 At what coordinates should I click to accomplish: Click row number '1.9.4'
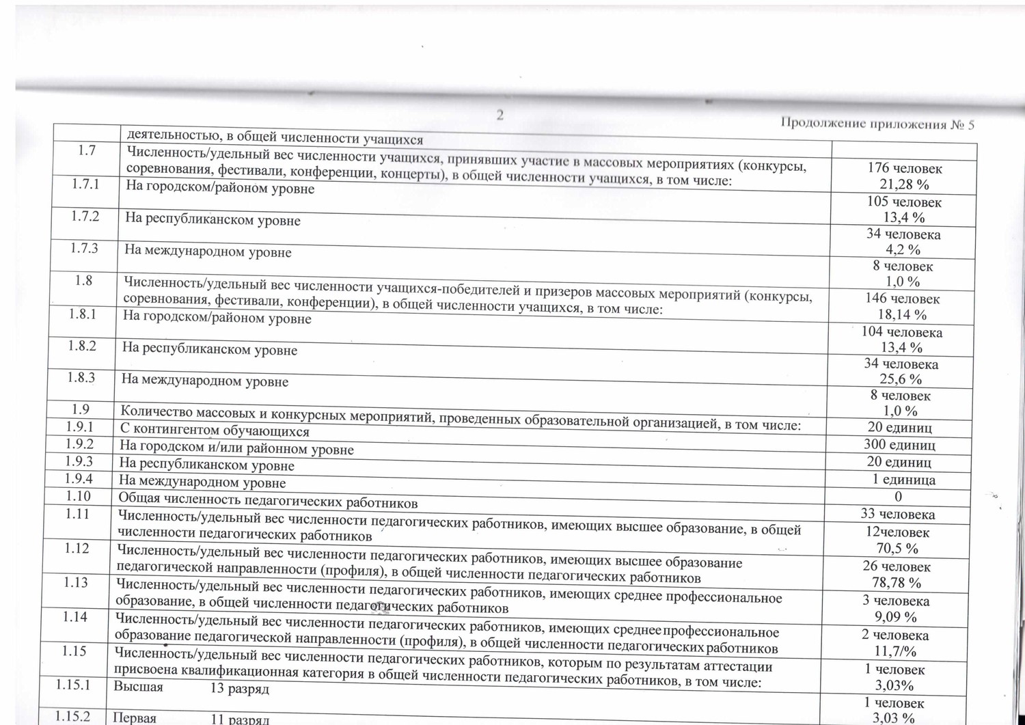(79, 478)
